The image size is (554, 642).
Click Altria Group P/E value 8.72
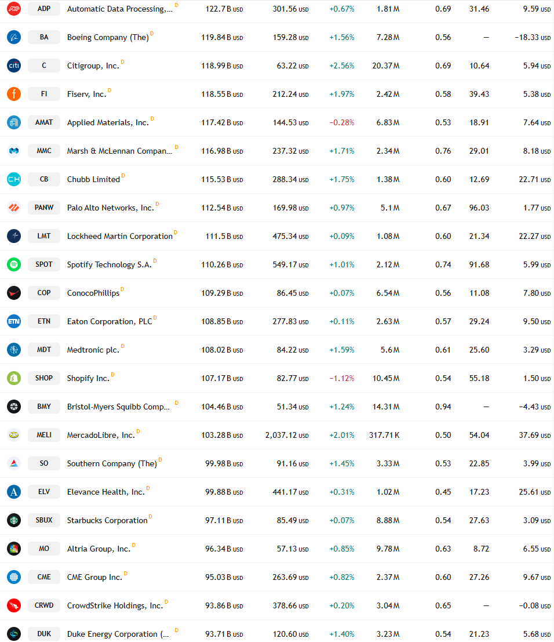pos(481,549)
